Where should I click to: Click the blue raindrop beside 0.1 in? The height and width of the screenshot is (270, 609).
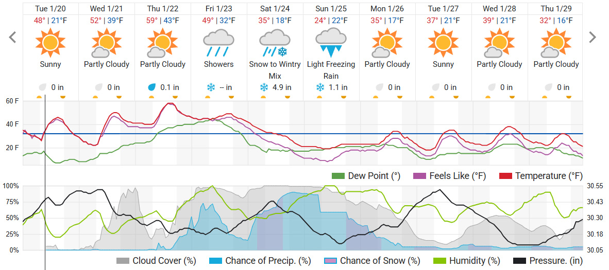152,87
